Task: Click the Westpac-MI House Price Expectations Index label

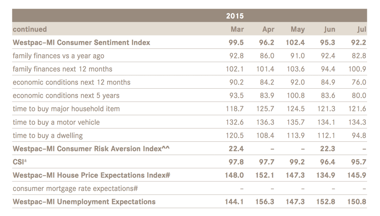Action: 91,175
